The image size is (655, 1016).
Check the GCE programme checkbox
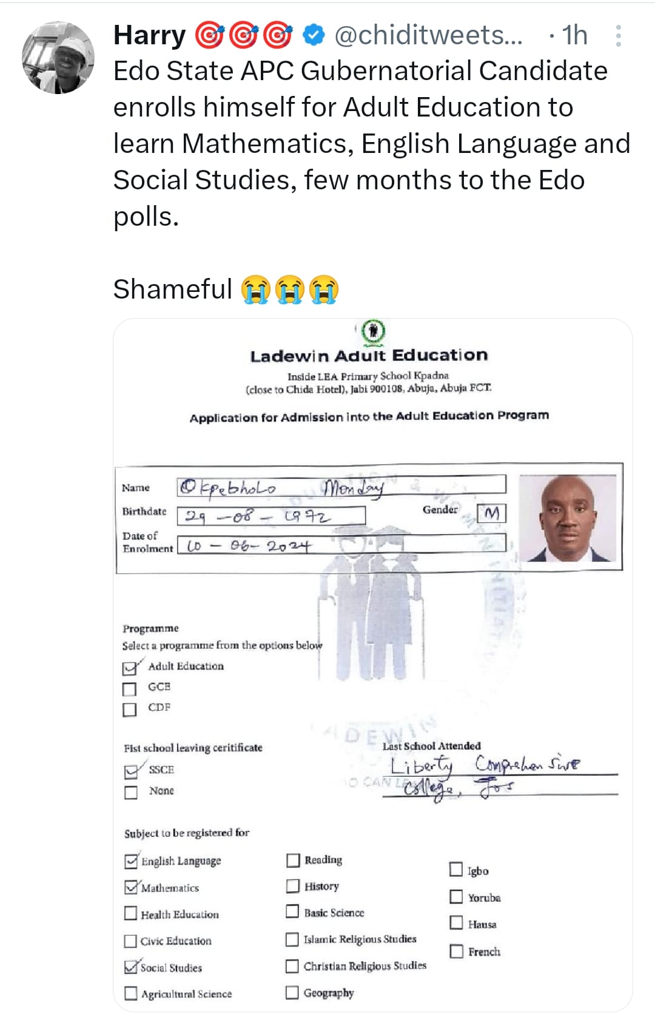[130, 689]
